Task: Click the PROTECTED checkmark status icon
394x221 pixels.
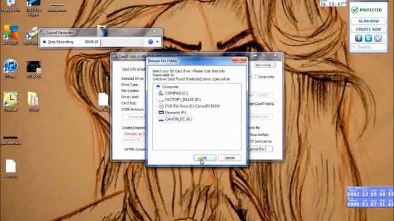Action: pyautogui.click(x=355, y=10)
